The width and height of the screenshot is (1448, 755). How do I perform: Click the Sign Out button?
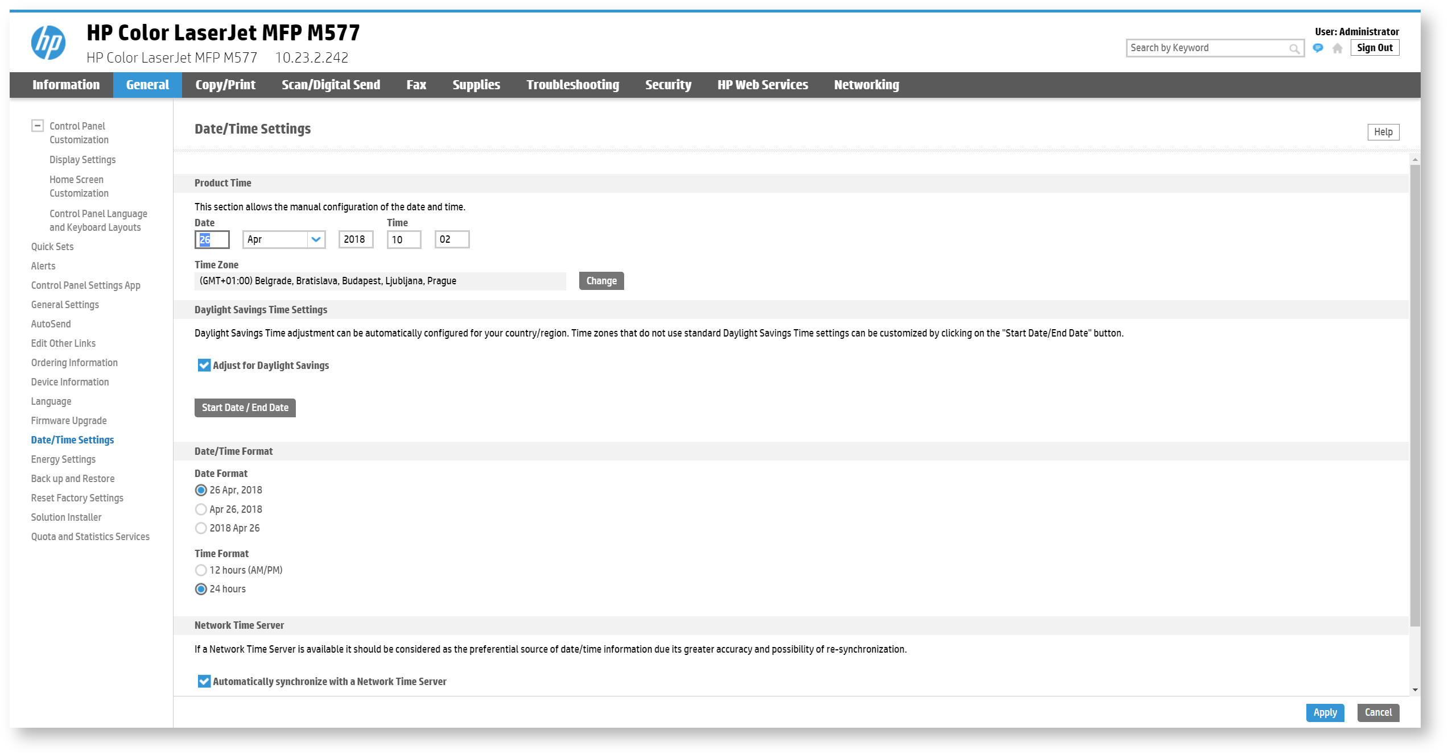point(1375,48)
